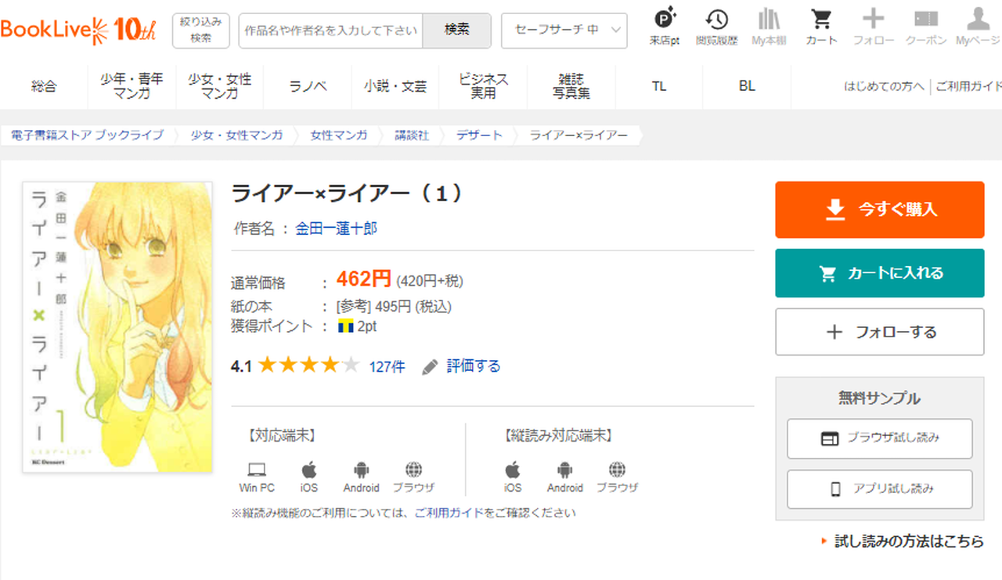The width and height of the screenshot is (1002, 580).
Task: Click the pencil 評価する review link
Action: click(461, 366)
